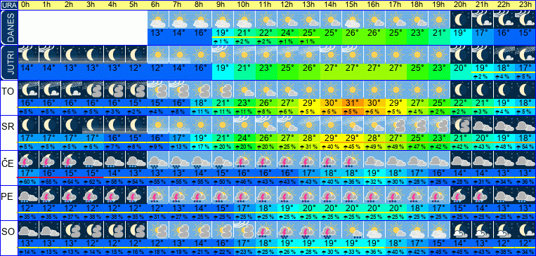The height and width of the screenshot is (256, 536).
Task: Click the SR 10h windy sun icon
Action: [244, 125]
